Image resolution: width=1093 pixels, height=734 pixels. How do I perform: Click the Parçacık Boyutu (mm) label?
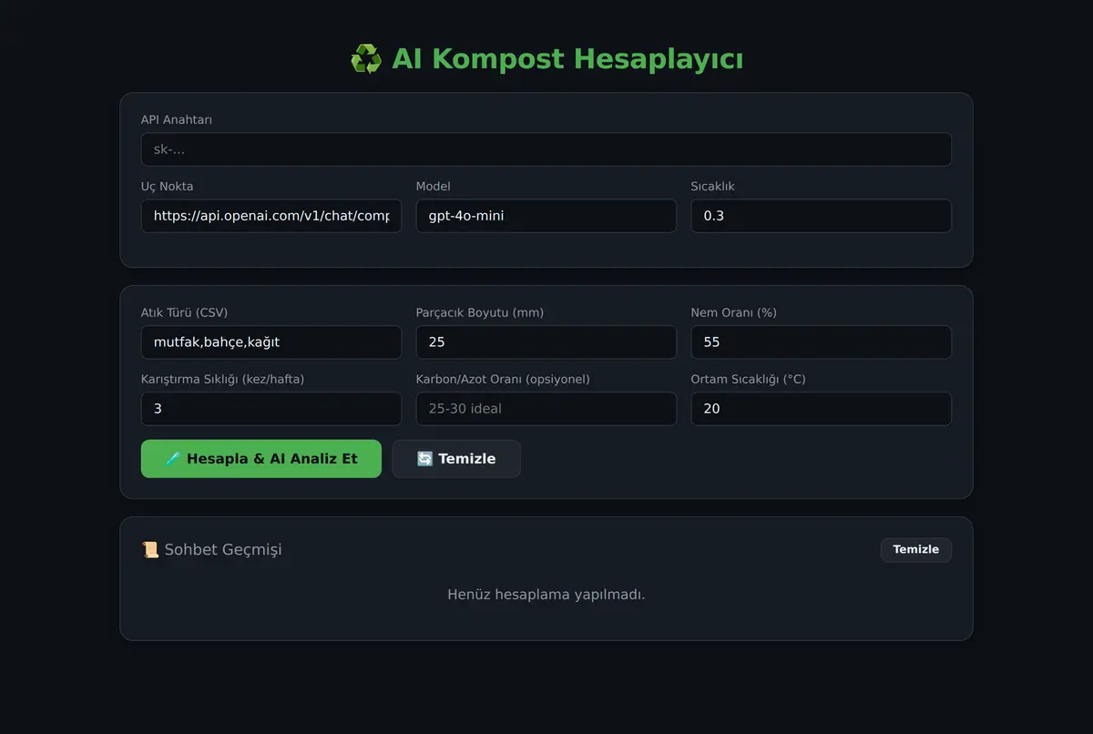coord(480,312)
